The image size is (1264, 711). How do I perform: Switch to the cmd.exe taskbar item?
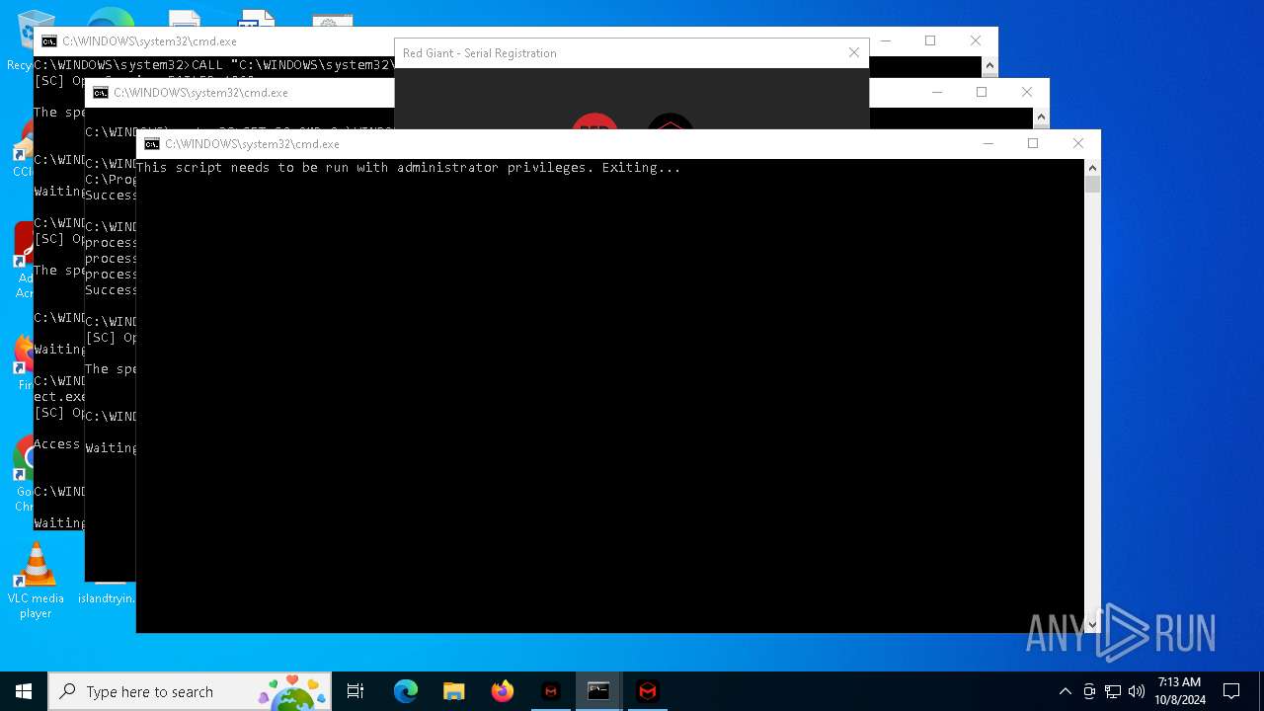coord(598,691)
